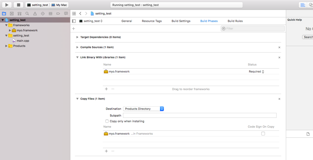Screen dimensions: 313x160
Task: Expand Compile Sources section
Action: pos(77,47)
